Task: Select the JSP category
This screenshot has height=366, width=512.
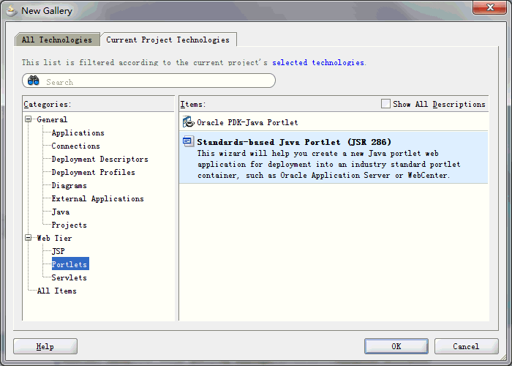Action: coord(58,251)
